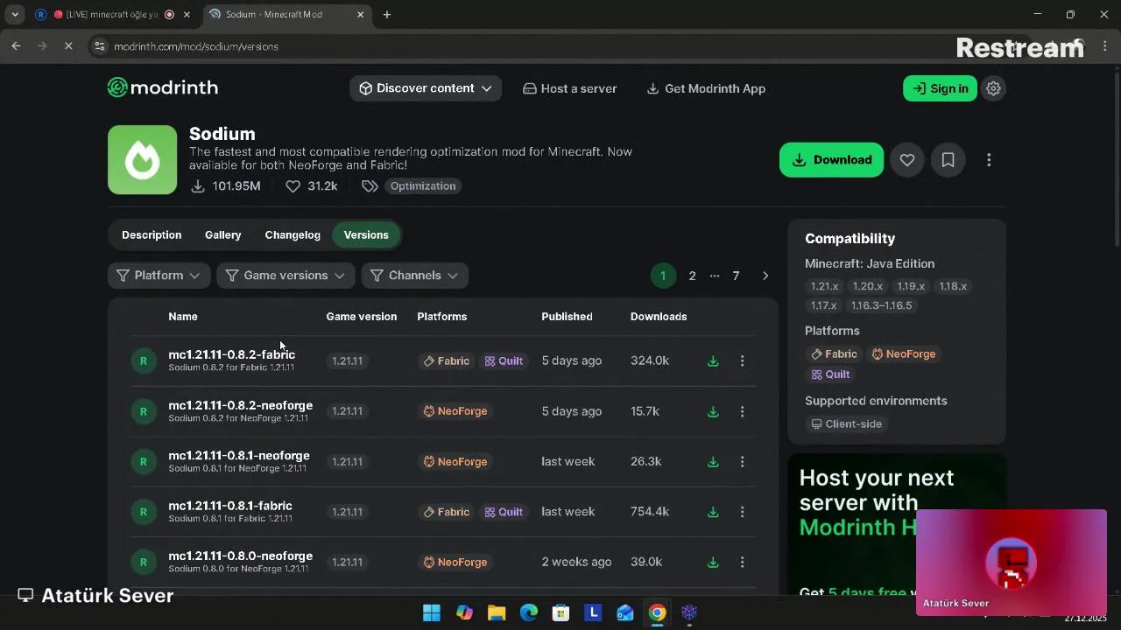Open the Game versions filter dropdown
This screenshot has height=630, width=1121.
[x=286, y=276]
